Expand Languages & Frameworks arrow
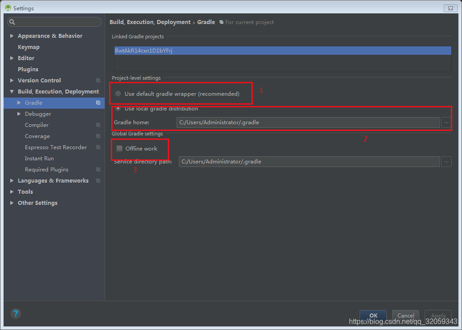Viewport: 462px width, 330px height. pos(12,180)
